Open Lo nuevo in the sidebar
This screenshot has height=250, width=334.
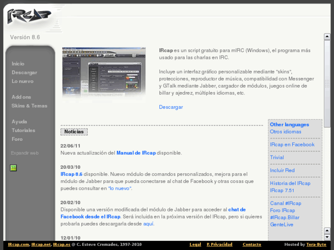(x=23, y=81)
